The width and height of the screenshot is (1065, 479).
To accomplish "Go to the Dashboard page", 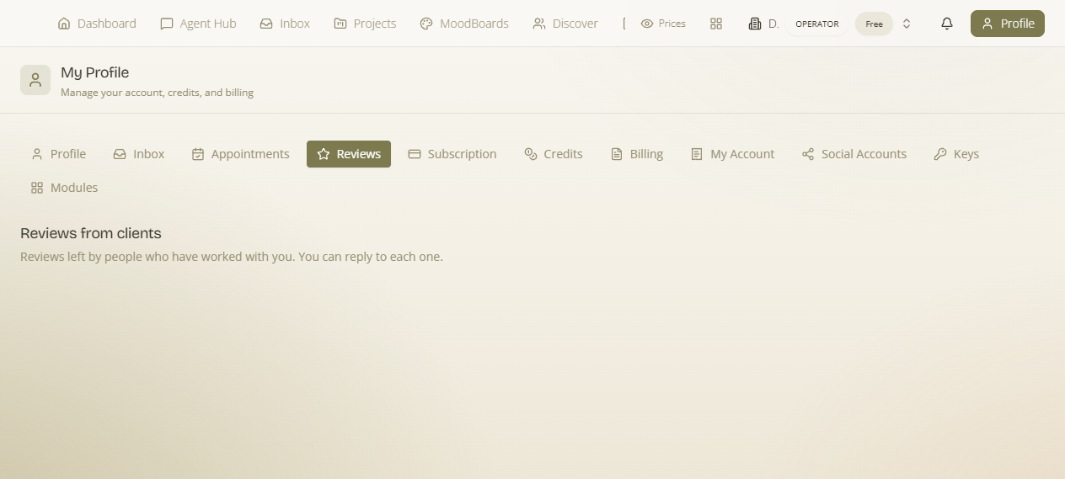I will pyautogui.click(x=97, y=24).
